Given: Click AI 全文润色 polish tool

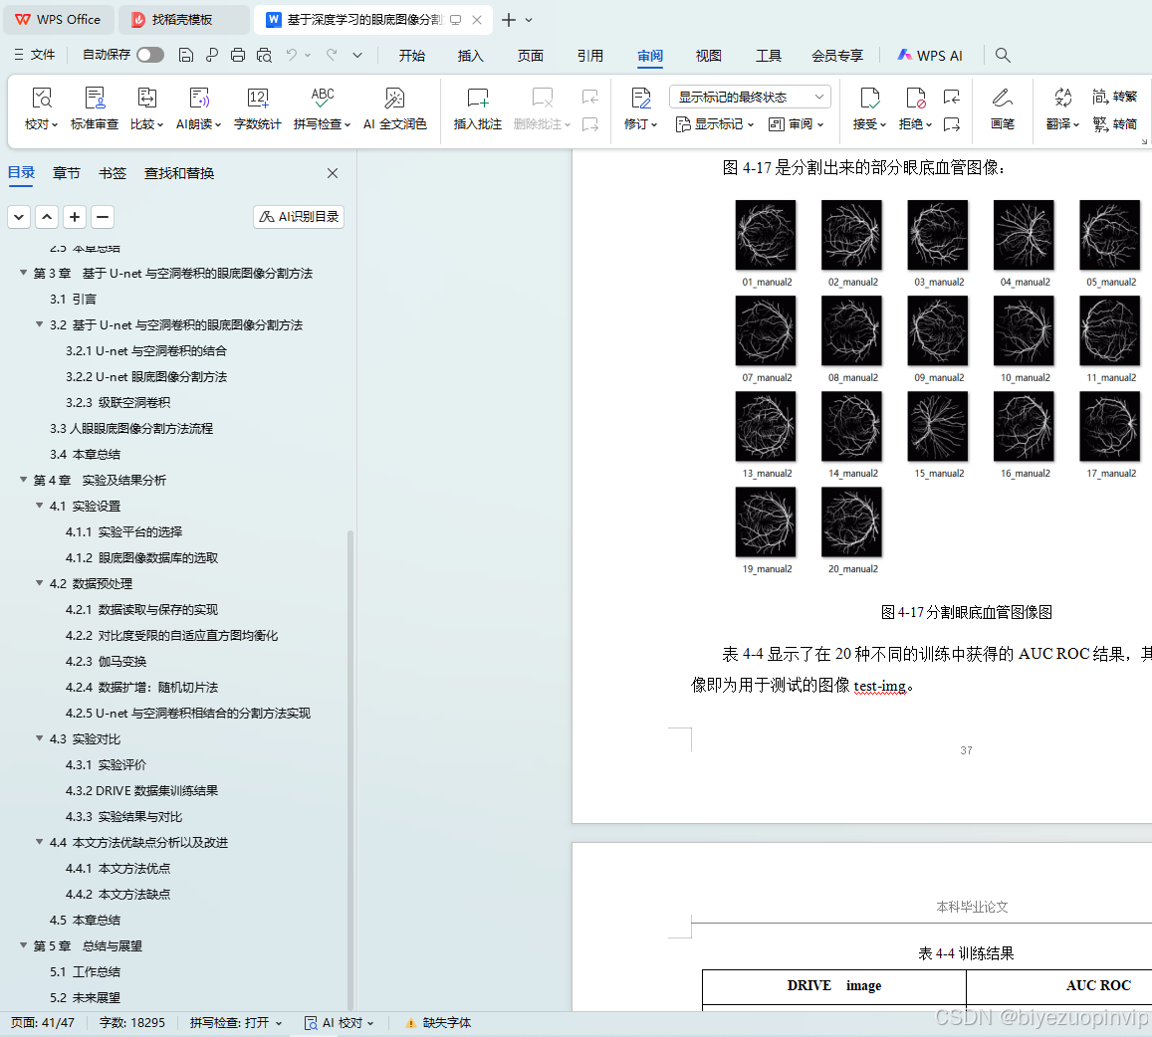Looking at the screenshot, I should (394, 108).
